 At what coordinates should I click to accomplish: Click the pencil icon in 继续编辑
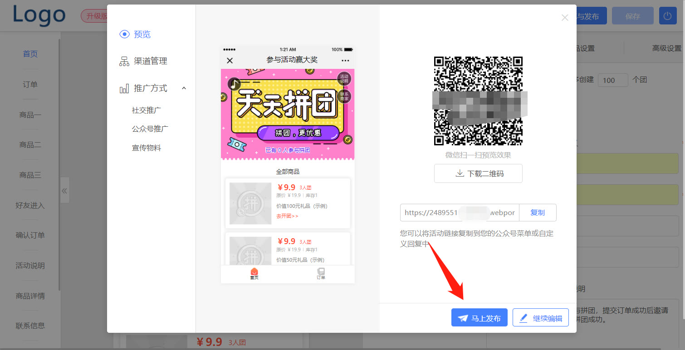click(524, 318)
